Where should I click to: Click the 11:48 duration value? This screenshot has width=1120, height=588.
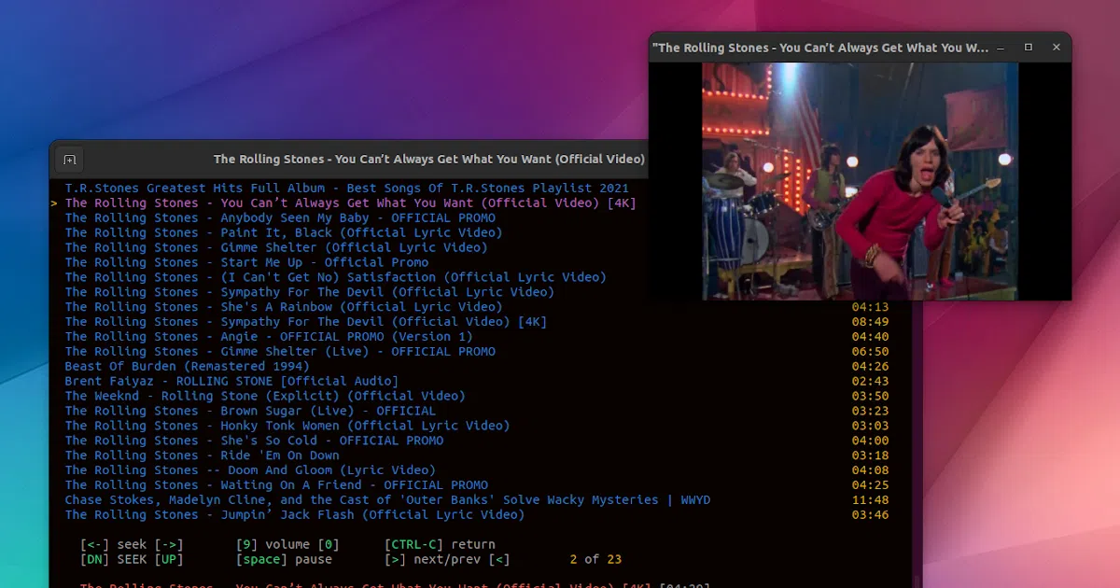(x=870, y=500)
